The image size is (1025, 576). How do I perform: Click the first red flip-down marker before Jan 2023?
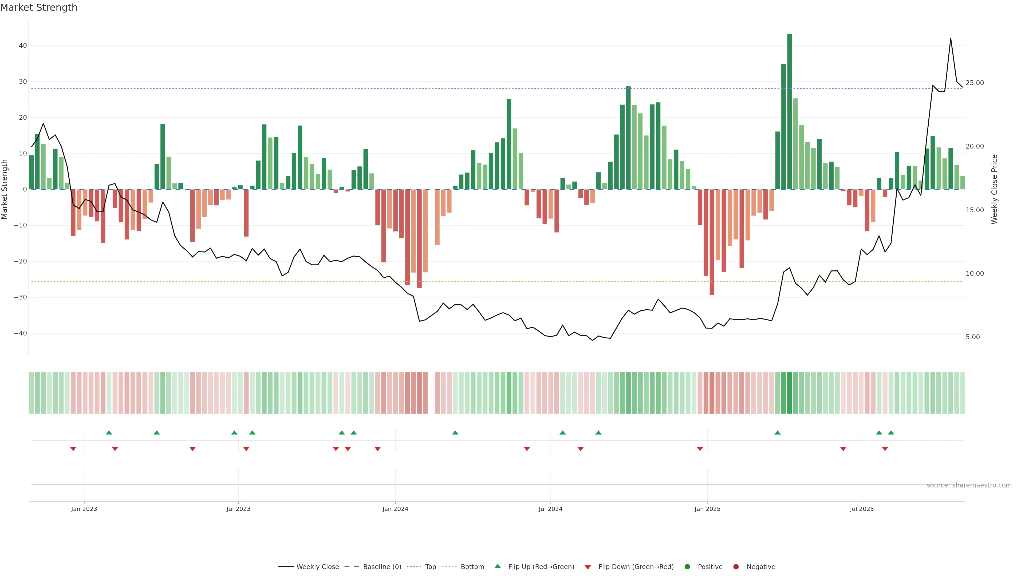pyautogui.click(x=73, y=449)
